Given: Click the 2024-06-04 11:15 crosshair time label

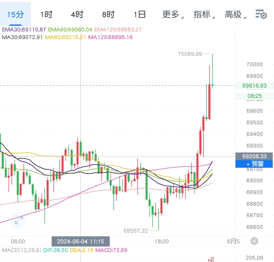Looking at the screenshot, I should [x=81, y=241].
